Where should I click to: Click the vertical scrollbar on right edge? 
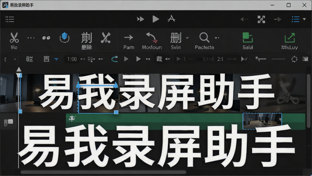[308, 101]
